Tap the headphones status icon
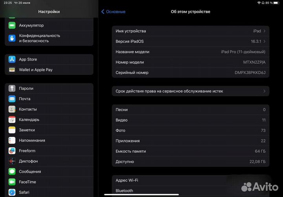The width and height of the screenshot is (283, 197). pyautogui.click(x=263, y=3)
